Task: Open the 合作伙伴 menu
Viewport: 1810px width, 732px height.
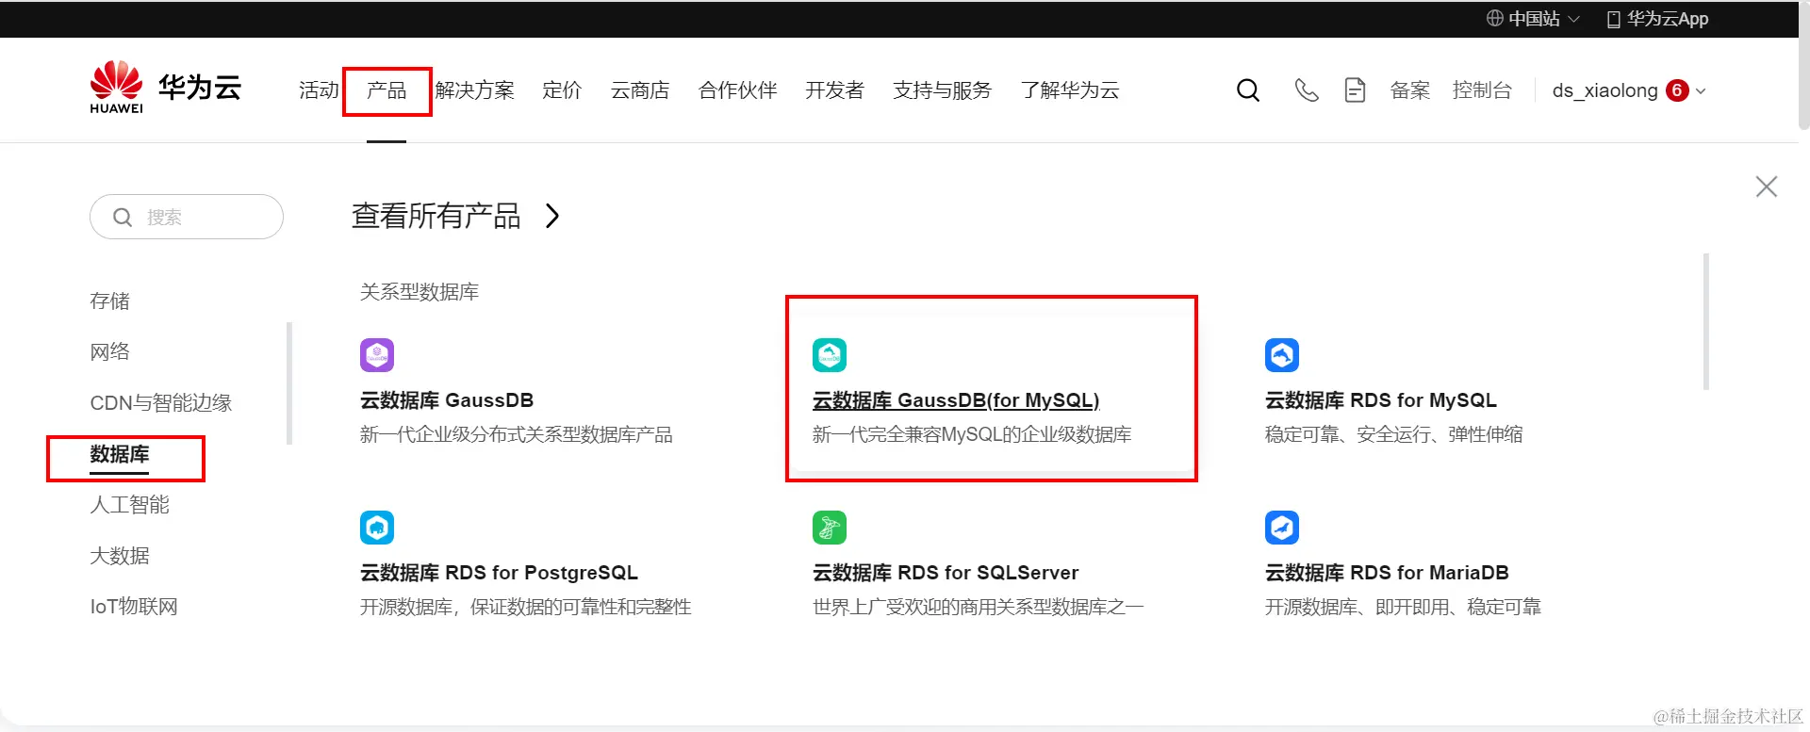Action: (x=738, y=90)
